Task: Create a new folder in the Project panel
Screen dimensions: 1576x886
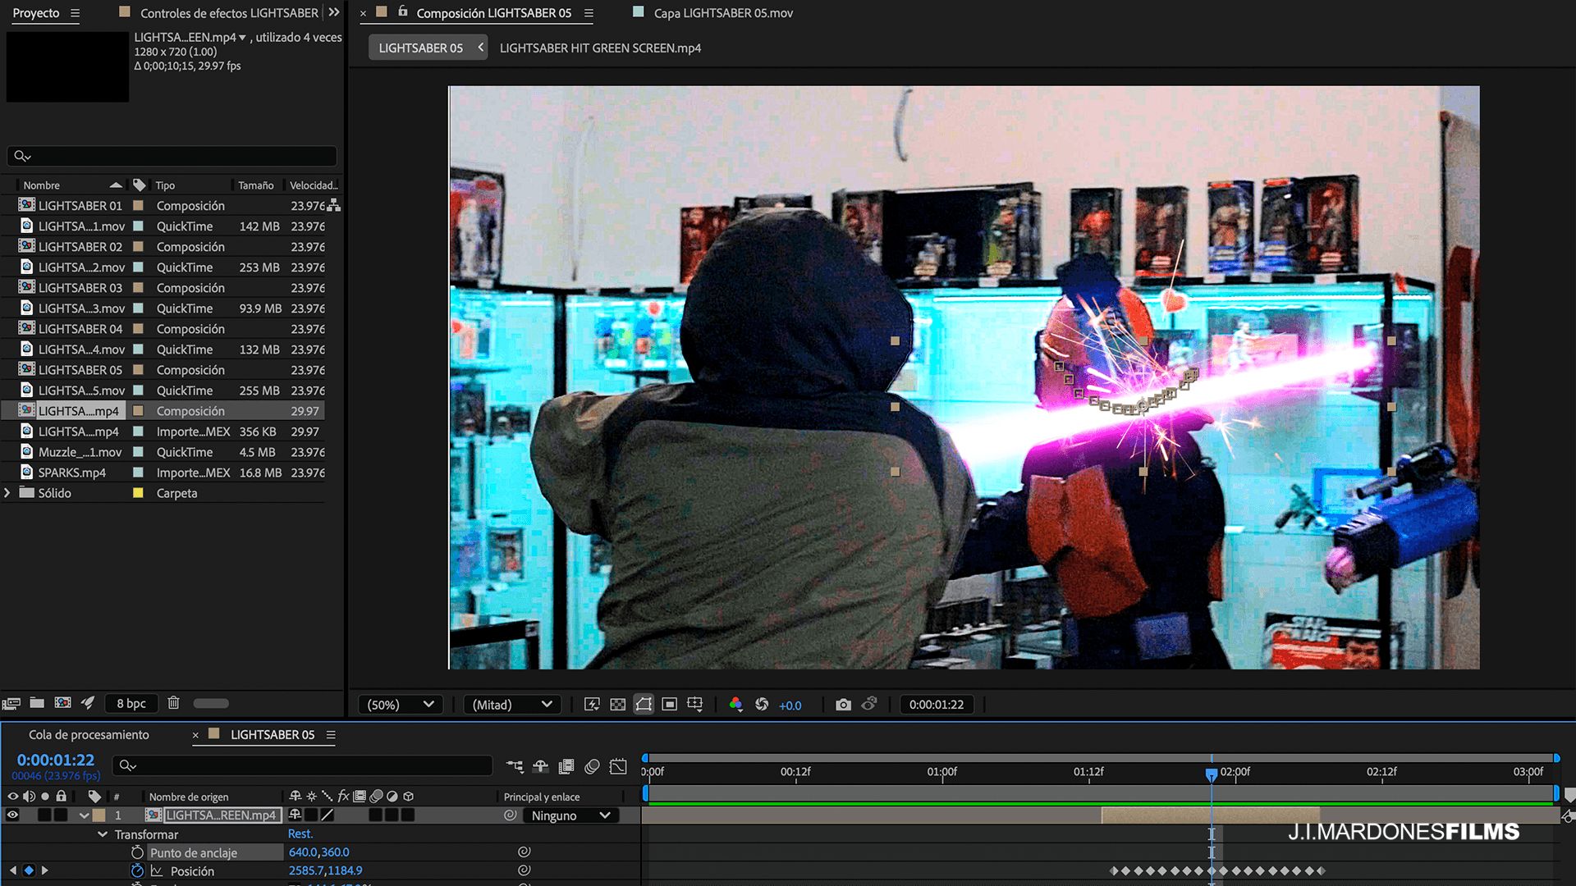Action: (37, 703)
